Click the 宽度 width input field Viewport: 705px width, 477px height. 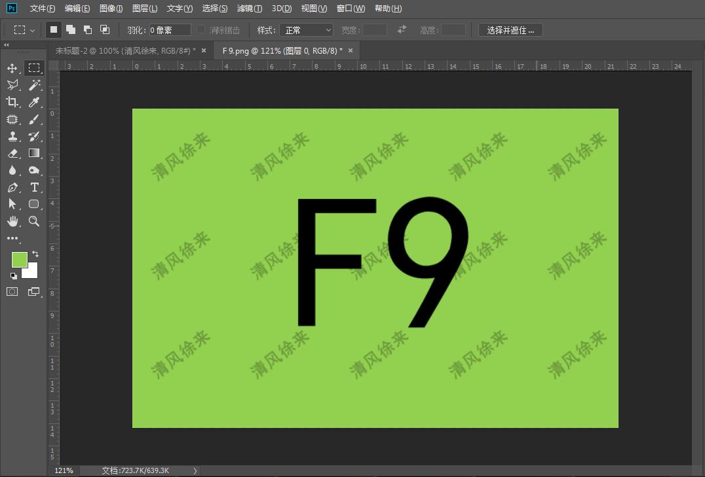click(375, 30)
